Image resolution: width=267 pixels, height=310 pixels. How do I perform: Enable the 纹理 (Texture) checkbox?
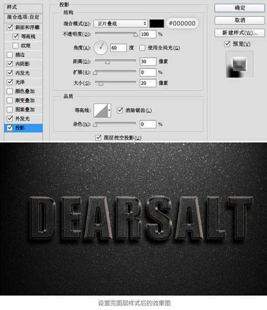pos(15,46)
